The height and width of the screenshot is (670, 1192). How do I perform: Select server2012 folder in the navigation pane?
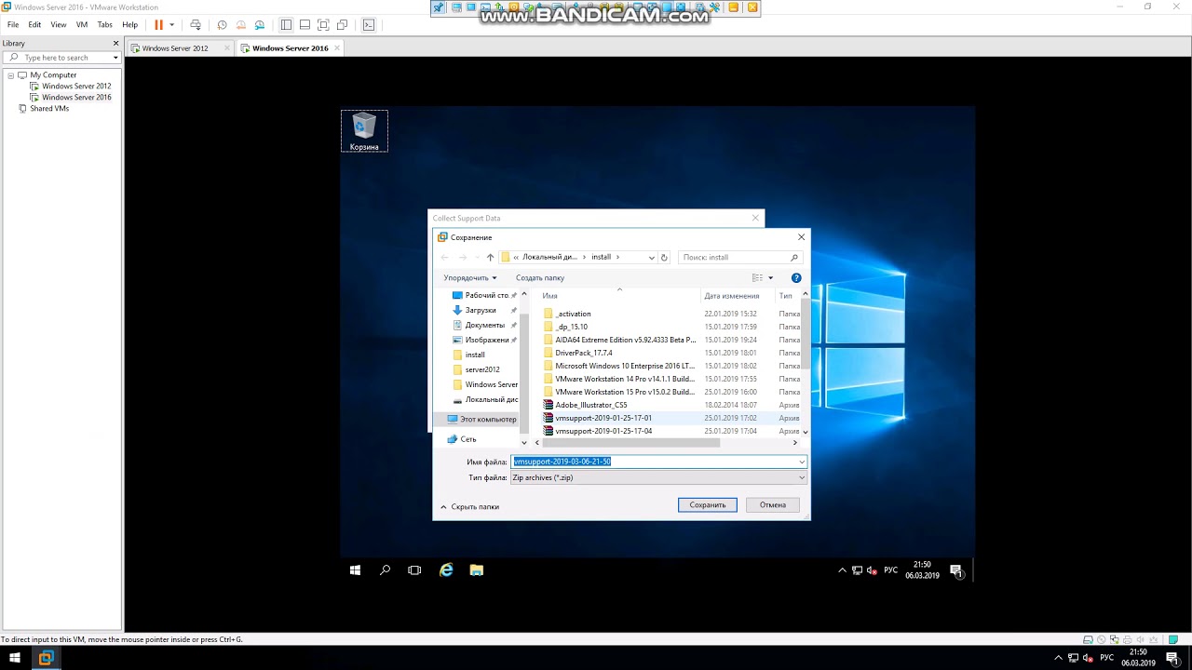482,369
